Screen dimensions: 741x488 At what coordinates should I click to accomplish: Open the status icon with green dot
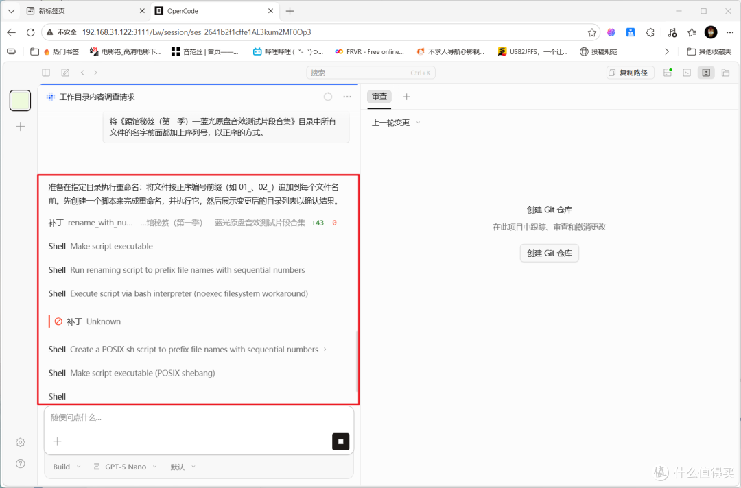pyautogui.click(x=668, y=73)
